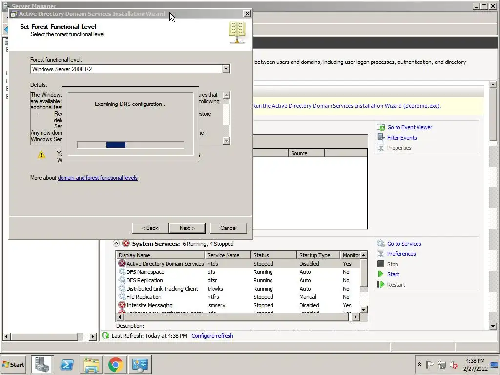Open domain and forest functional levels link
The height and width of the screenshot is (375, 500).
(x=98, y=178)
